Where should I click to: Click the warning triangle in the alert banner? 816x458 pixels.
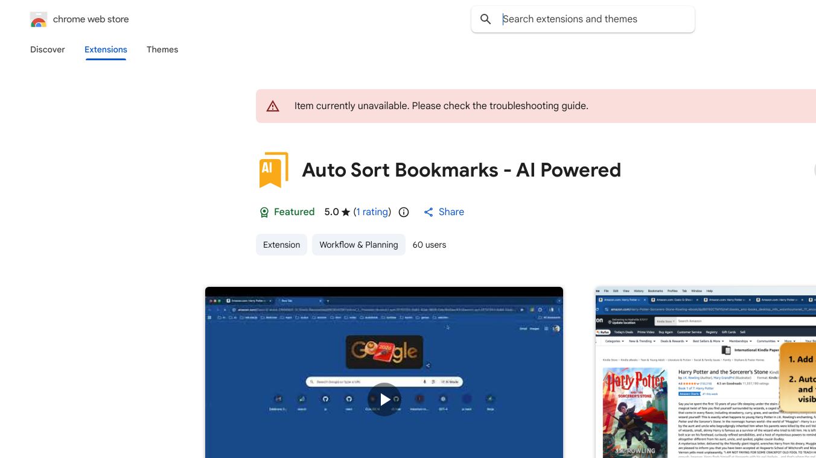tap(273, 105)
